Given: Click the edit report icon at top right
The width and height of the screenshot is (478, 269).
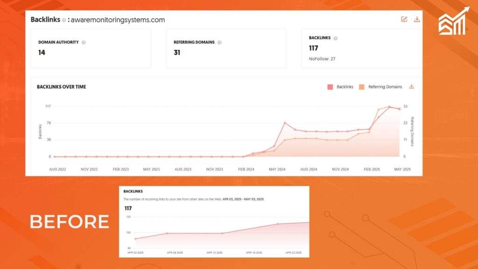Looking at the screenshot, I should [404, 20].
